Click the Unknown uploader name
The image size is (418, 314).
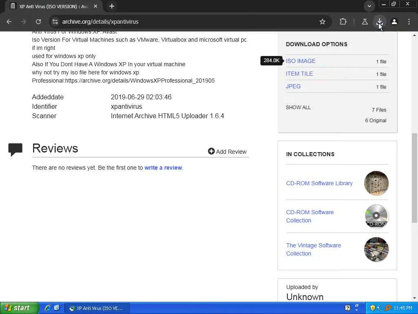[305, 297]
